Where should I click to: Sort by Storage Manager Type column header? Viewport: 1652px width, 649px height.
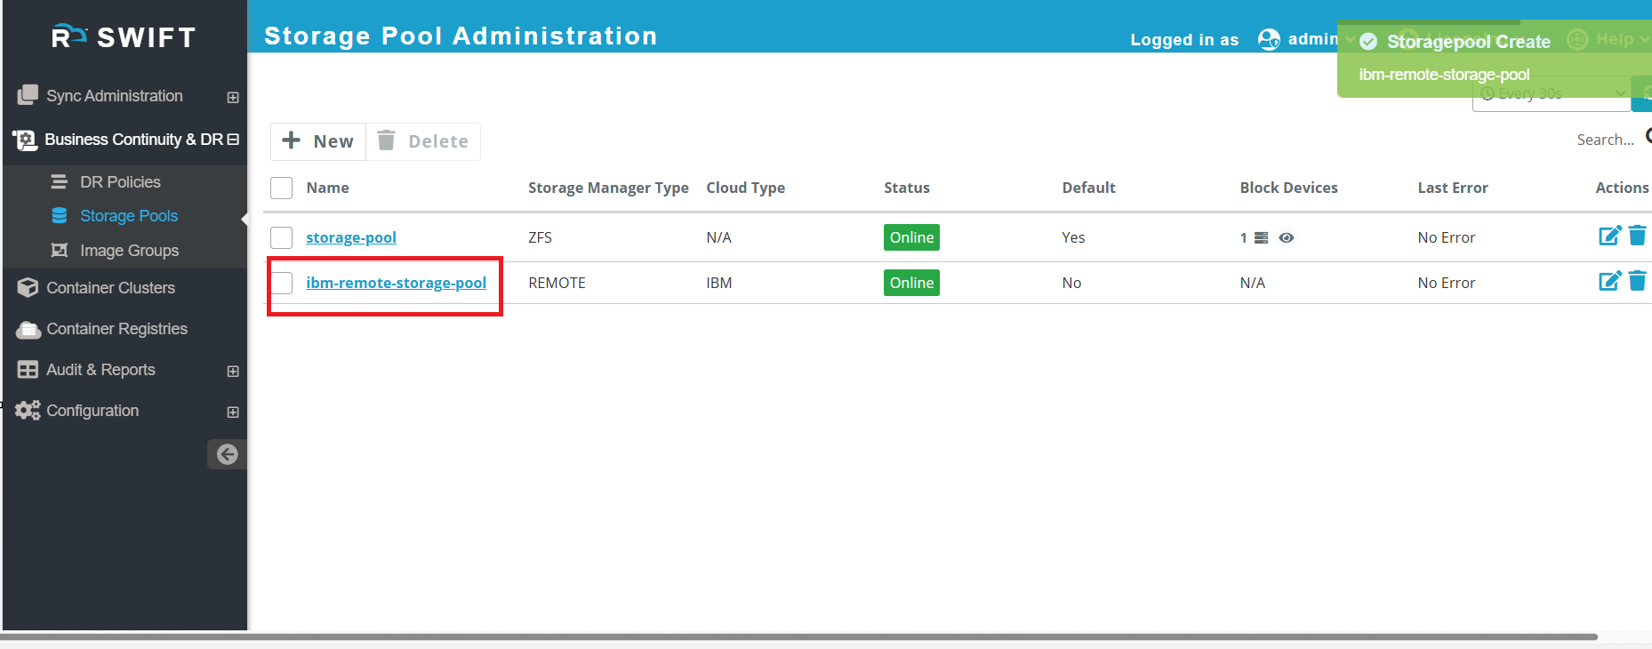(608, 188)
